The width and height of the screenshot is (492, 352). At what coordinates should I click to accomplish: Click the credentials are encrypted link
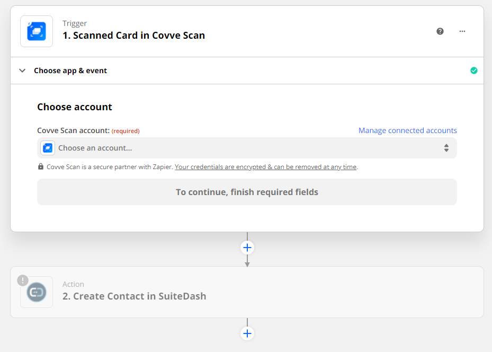[265, 166]
